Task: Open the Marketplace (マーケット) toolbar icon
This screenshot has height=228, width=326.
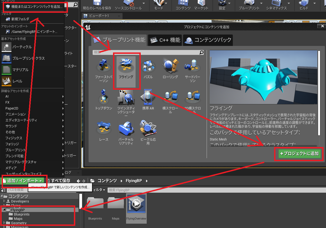Action: pyautogui.click(x=201, y=3)
